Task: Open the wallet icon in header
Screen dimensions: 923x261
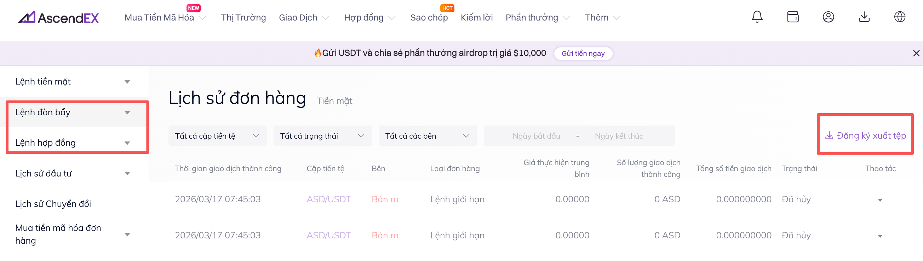Action: pos(792,17)
